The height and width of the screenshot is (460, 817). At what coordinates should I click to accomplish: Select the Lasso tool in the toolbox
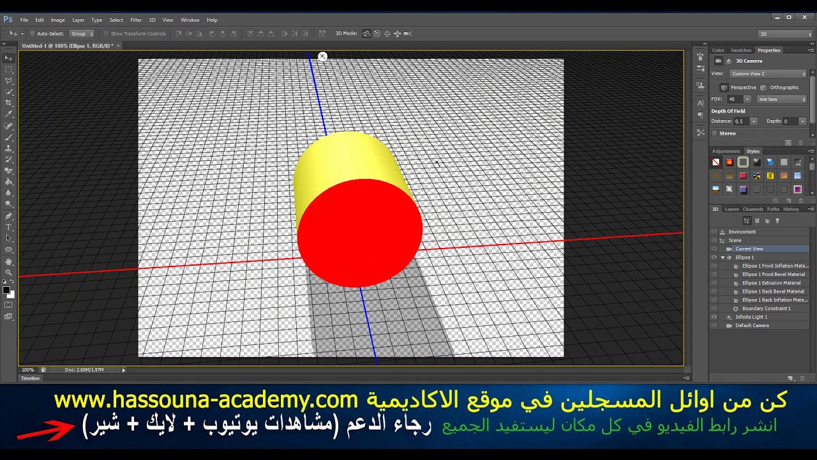coord(9,80)
